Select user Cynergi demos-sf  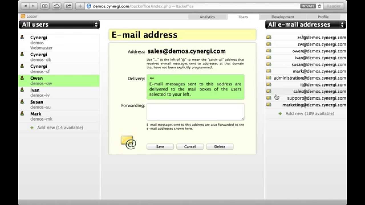59,69
